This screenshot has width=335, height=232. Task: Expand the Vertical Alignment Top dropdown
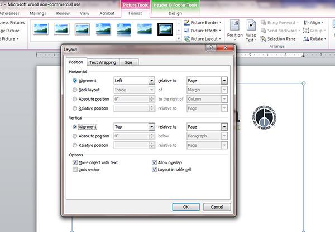coord(151,127)
